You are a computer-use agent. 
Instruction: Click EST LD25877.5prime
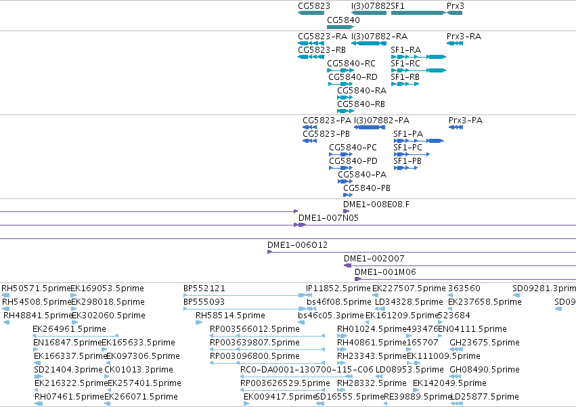(x=484, y=398)
